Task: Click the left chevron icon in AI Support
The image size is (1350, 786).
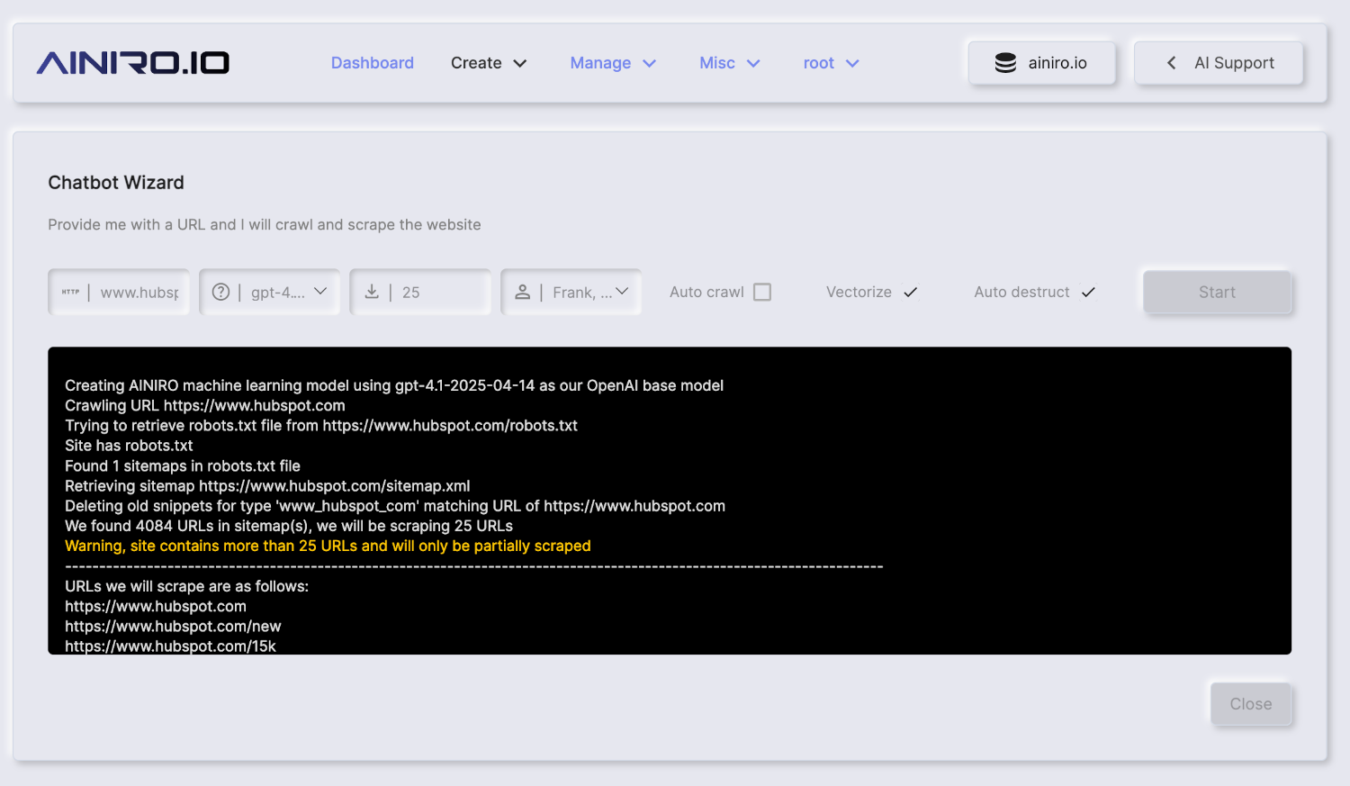Action: pyautogui.click(x=1171, y=63)
